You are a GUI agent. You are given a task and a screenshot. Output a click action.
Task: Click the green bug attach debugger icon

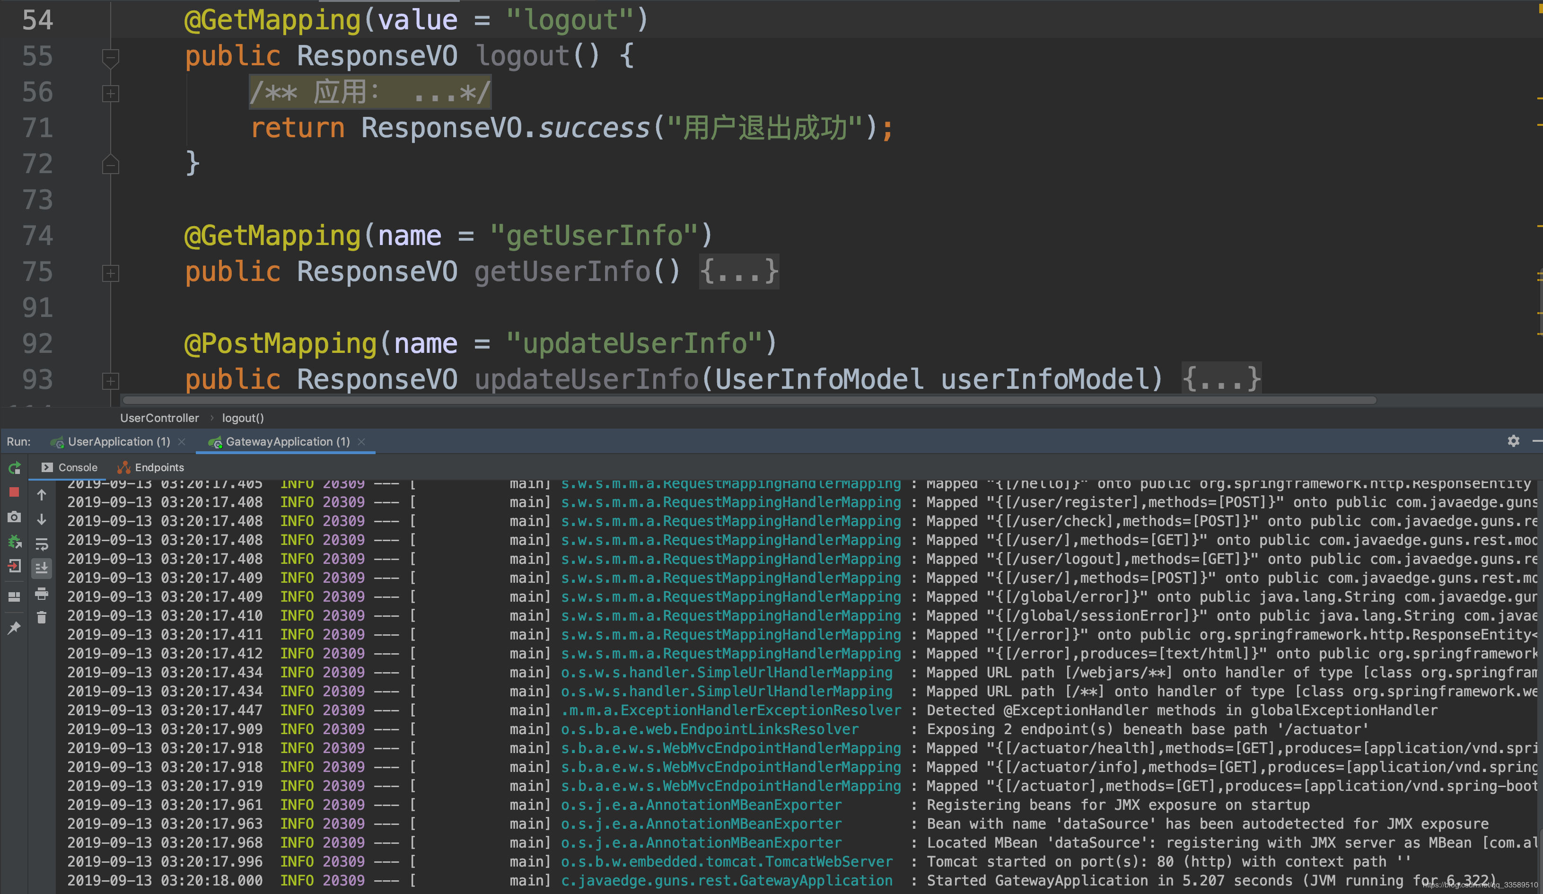15,542
